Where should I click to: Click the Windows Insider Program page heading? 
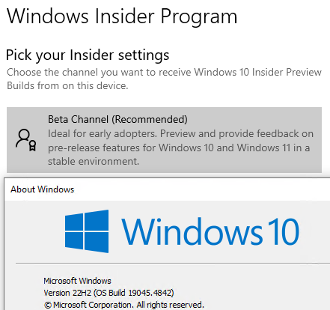[122, 16]
